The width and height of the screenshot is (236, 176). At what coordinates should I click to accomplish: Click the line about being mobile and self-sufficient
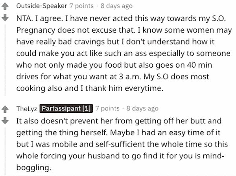coord(122,144)
